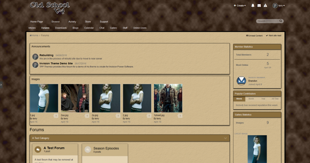The width and height of the screenshot is (310, 163).
Task: Open the 2.jpg image thumbnail
Action: (x=137, y=98)
